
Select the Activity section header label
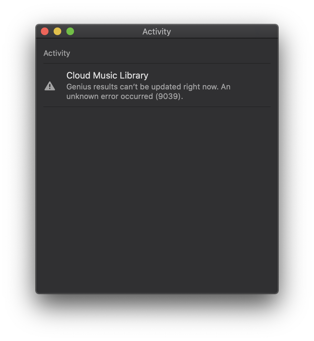coord(57,53)
